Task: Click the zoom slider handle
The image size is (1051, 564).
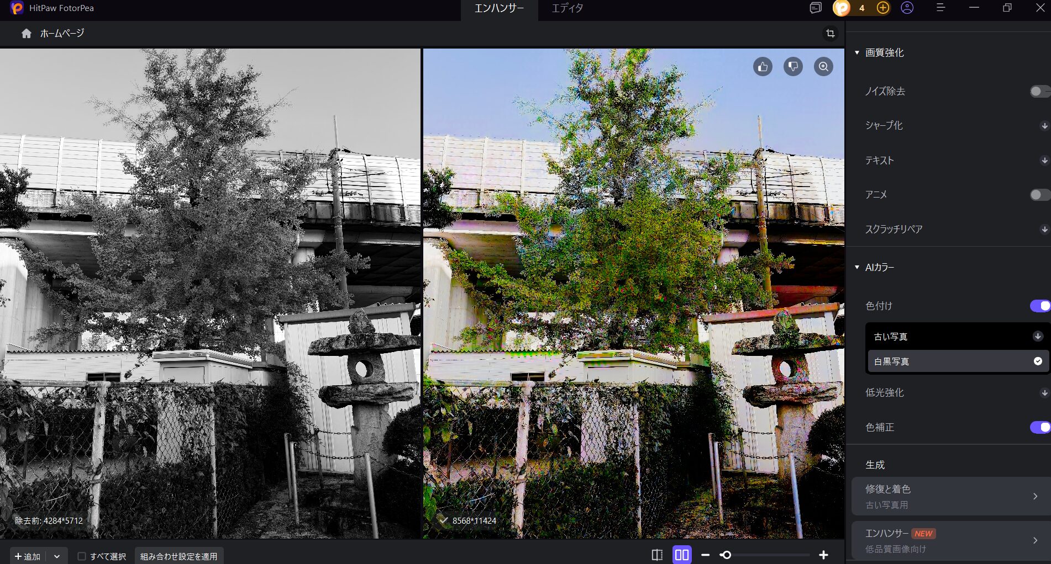Action: click(726, 555)
